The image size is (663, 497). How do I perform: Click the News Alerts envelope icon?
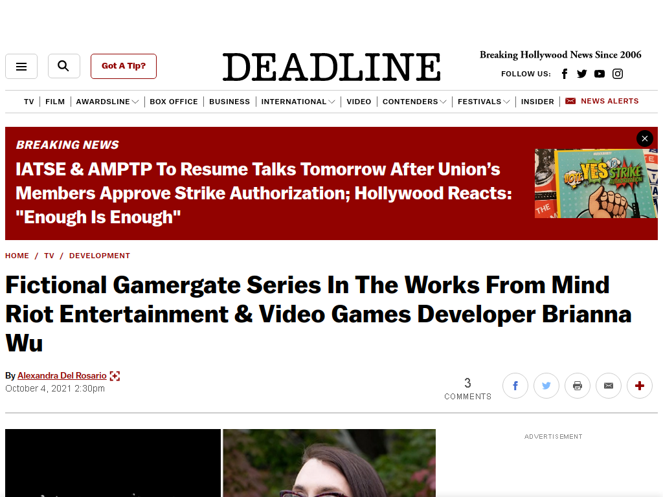pos(570,101)
